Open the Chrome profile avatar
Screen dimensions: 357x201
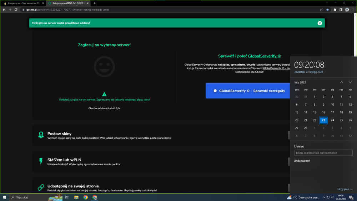coord(347,10)
